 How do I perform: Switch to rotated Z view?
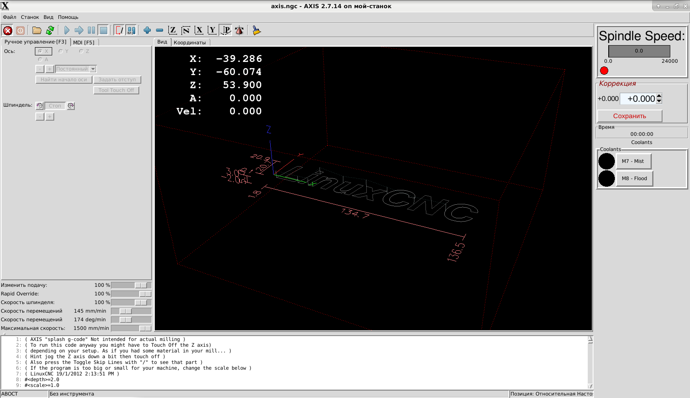click(186, 30)
